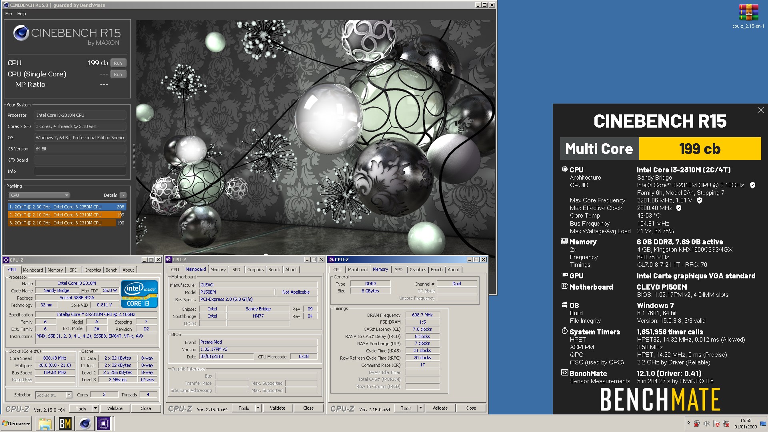The width and height of the screenshot is (768, 432).
Task: Click the verified shield next to CPUID
Action: 752,185
